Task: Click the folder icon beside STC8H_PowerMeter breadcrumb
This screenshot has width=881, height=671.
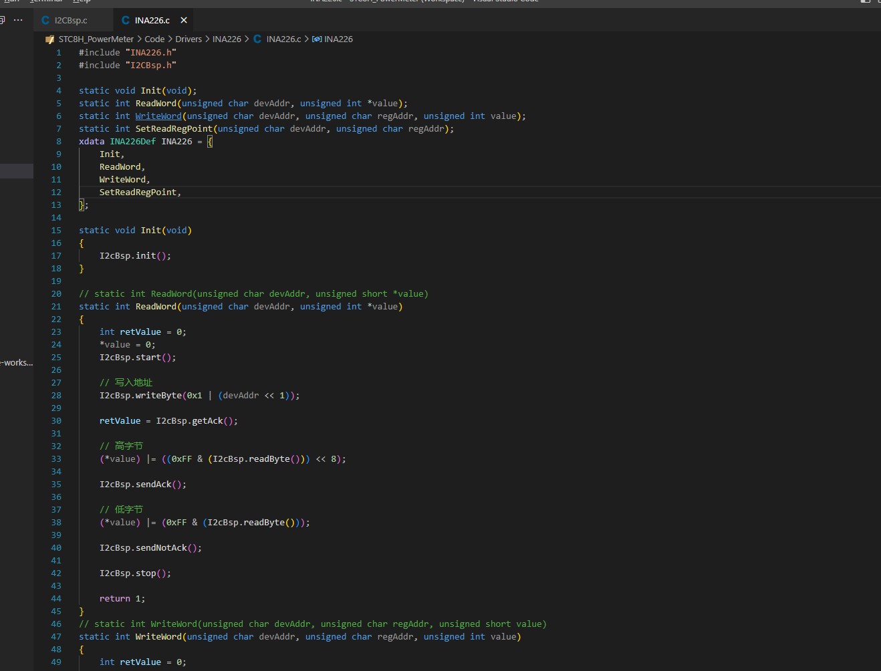Action: (x=50, y=39)
